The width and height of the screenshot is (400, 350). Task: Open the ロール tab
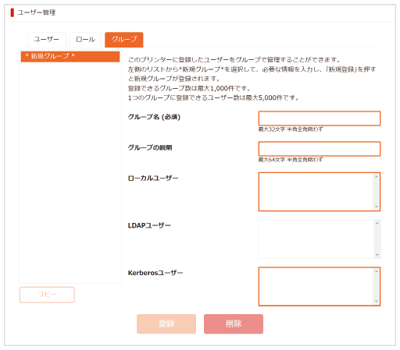[85, 40]
